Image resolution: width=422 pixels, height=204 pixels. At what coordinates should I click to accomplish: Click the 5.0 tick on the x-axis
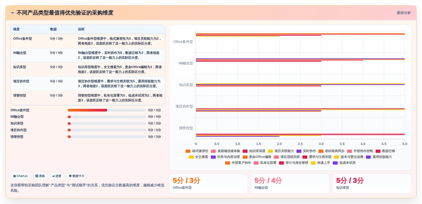point(405,144)
